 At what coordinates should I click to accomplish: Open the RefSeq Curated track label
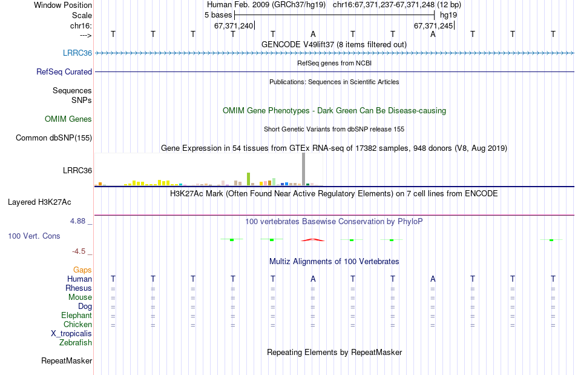click(x=64, y=71)
